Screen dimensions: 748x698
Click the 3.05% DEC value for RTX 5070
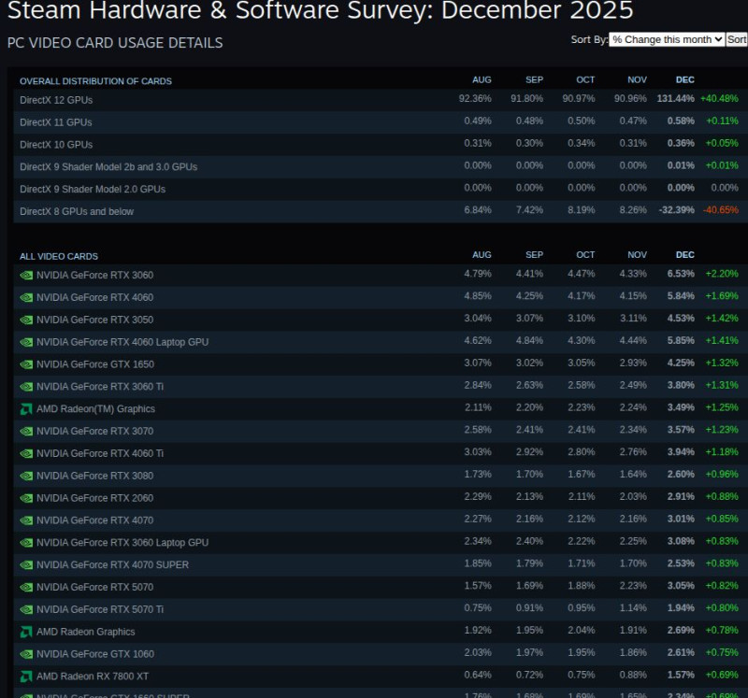click(681, 586)
